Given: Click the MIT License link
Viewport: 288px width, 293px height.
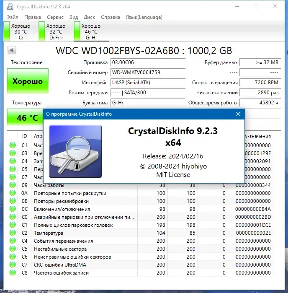Looking at the screenshot, I should [173, 174].
